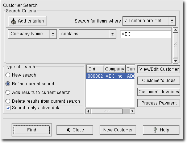Click the Company column header
This screenshot has width=187, height=143.
tap(115, 69)
